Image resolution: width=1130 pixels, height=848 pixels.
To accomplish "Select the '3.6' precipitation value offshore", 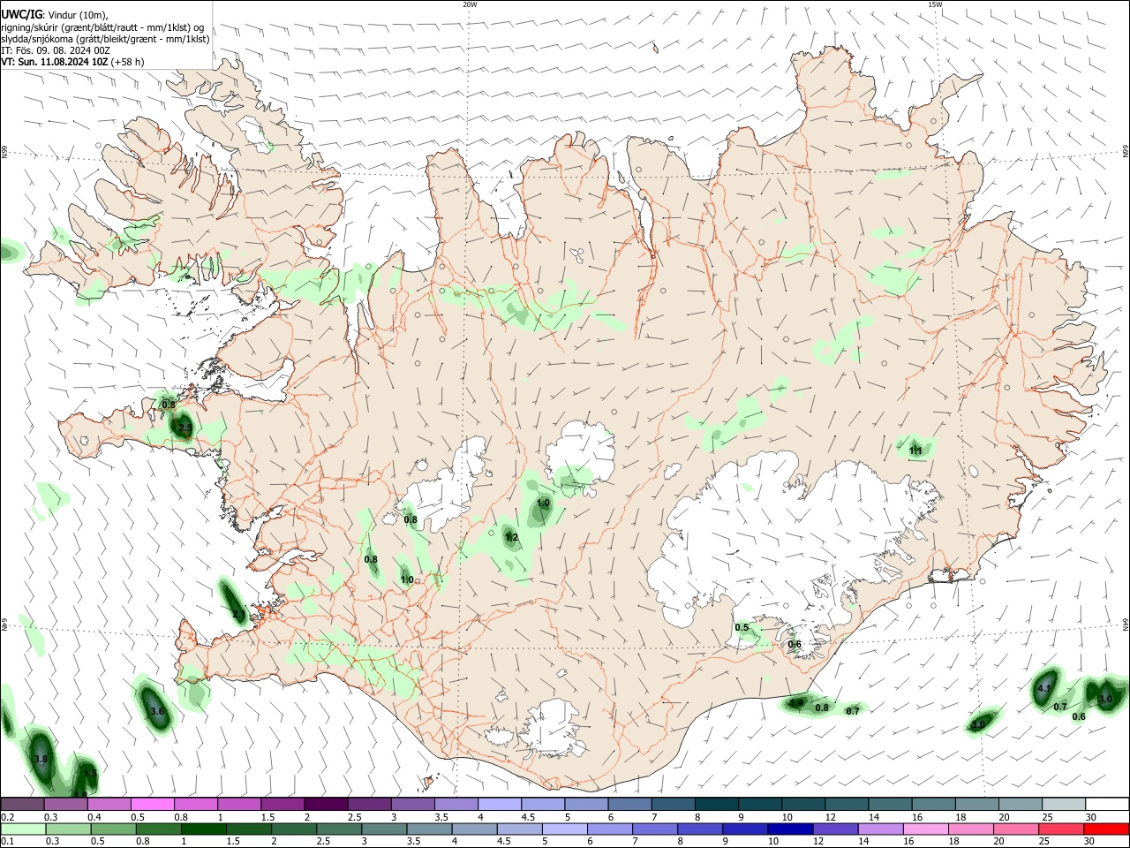I will [157, 710].
